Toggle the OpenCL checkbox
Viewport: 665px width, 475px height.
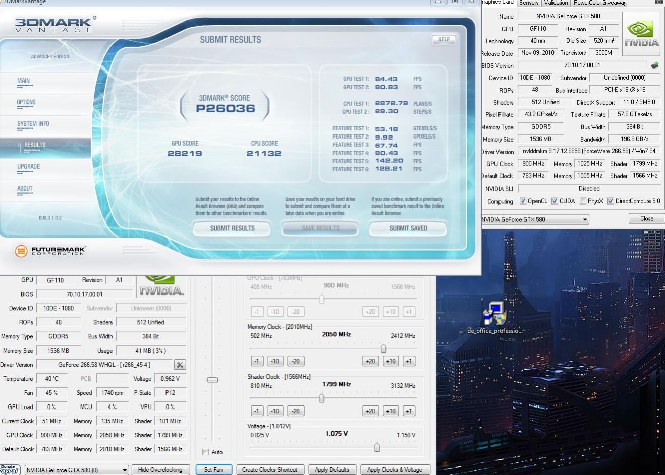point(523,201)
